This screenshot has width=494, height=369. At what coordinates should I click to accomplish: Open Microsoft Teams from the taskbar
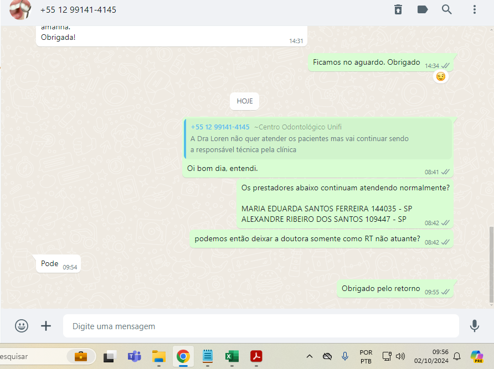pyautogui.click(x=134, y=356)
